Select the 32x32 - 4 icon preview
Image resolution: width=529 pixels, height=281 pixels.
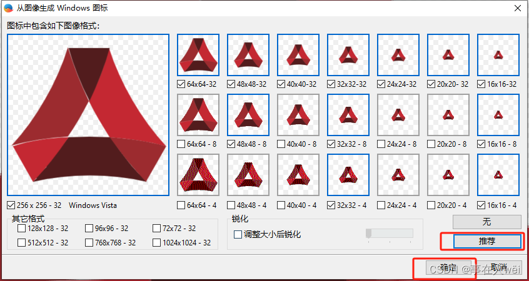click(348, 175)
